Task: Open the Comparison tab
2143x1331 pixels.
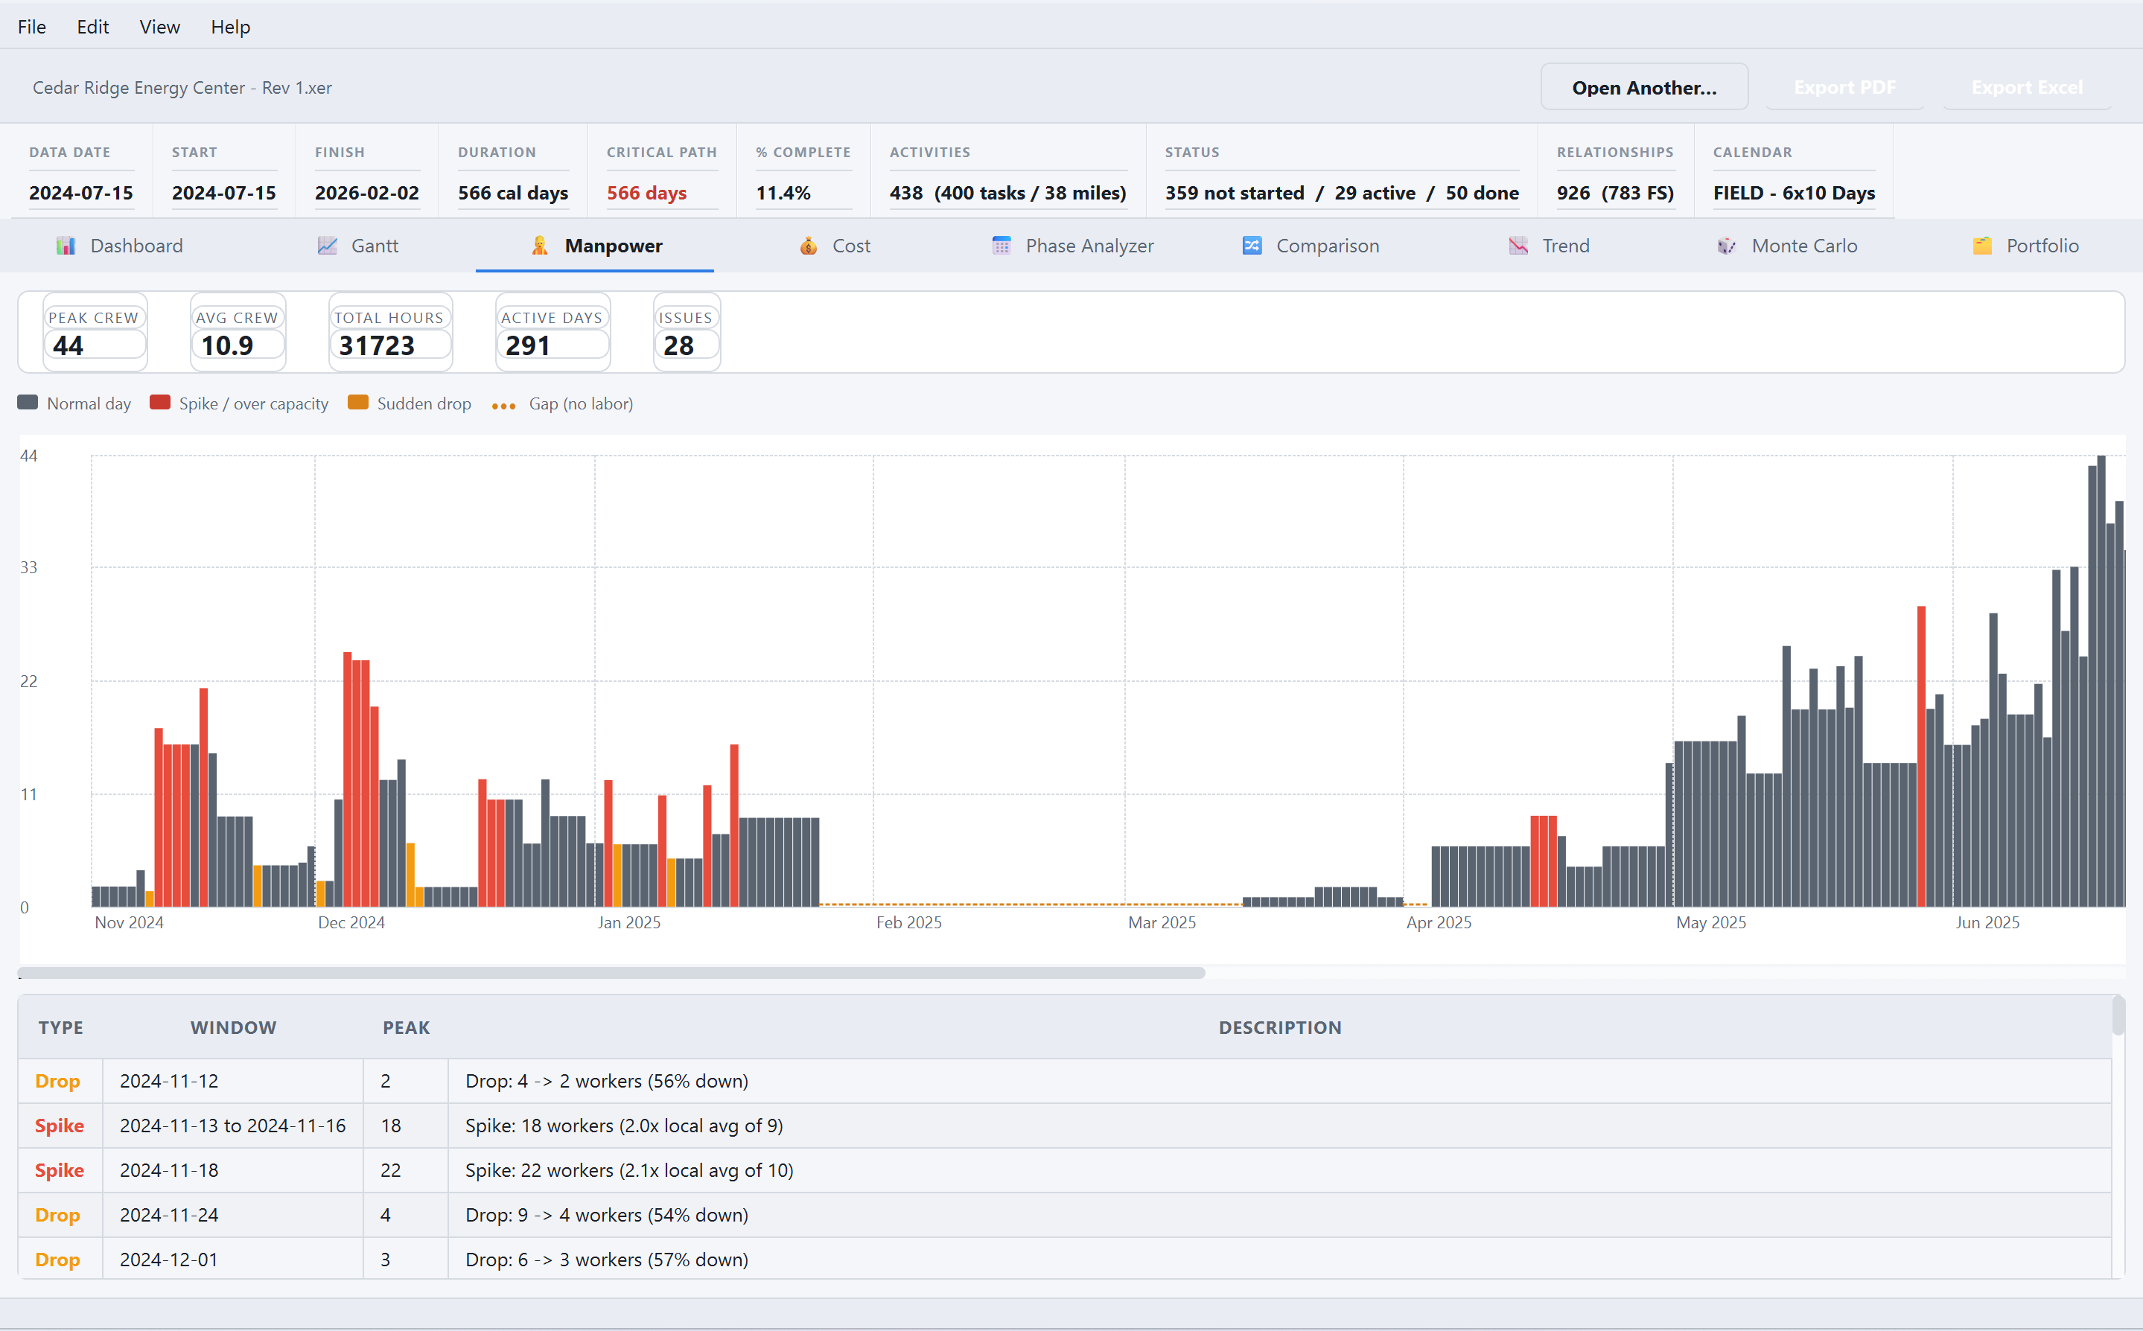Action: pyautogui.click(x=1310, y=246)
